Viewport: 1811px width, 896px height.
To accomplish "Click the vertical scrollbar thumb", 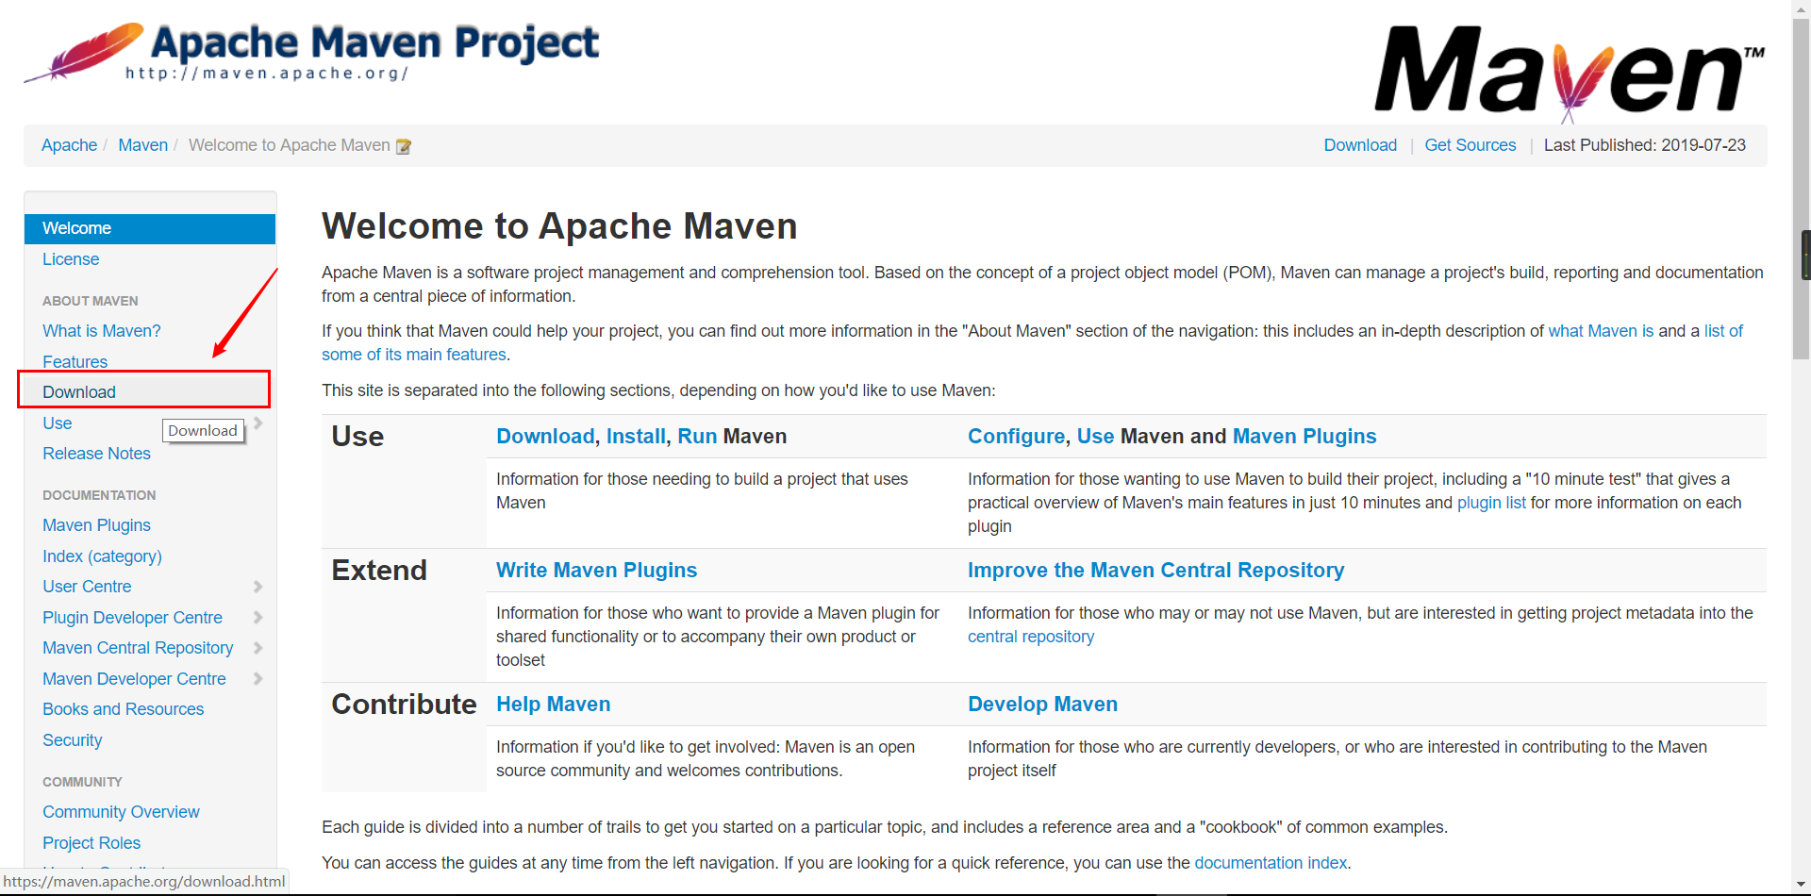I will click(1801, 189).
